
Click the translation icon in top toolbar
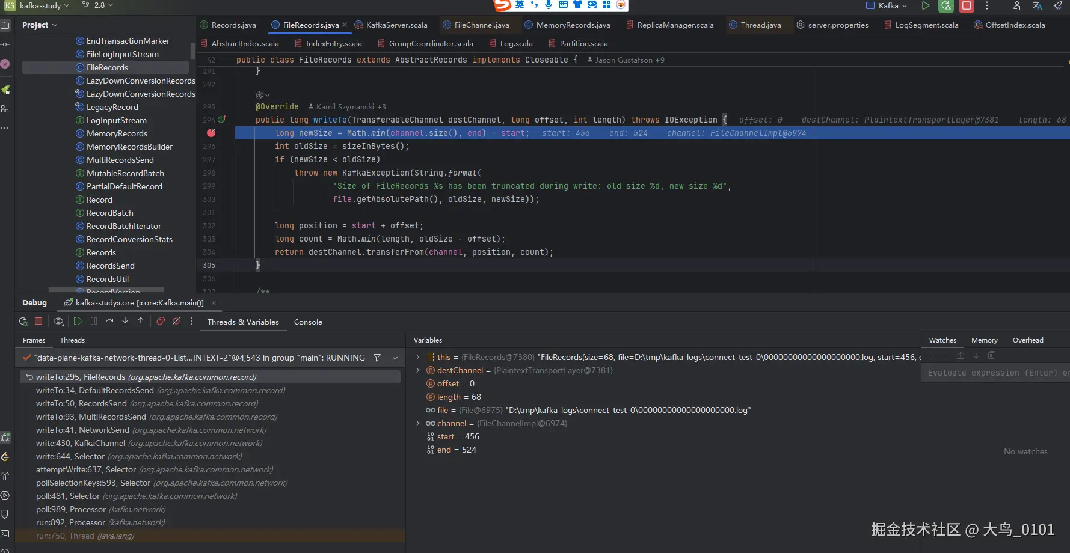[1038, 6]
